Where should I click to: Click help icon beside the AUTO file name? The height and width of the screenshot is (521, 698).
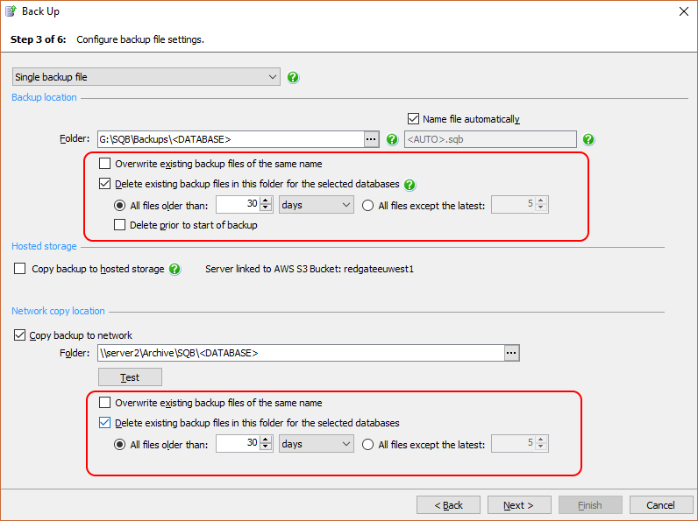588,138
